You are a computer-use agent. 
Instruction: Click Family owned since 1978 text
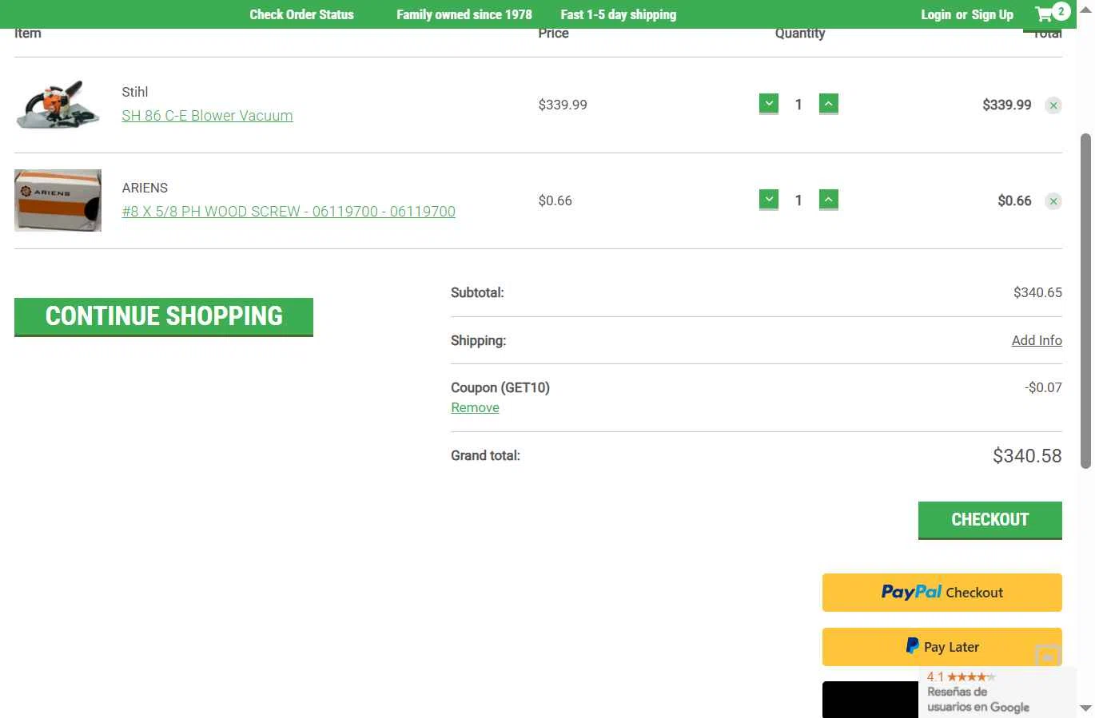[464, 14]
